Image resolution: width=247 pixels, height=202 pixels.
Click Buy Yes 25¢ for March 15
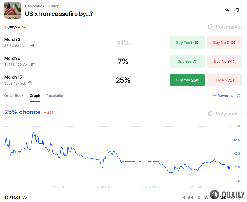coord(187,80)
